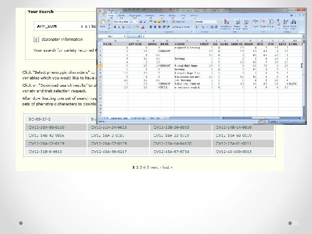Toggle Wrap Text in Excel
The width and height of the screenshot is (312, 234).
179,22
